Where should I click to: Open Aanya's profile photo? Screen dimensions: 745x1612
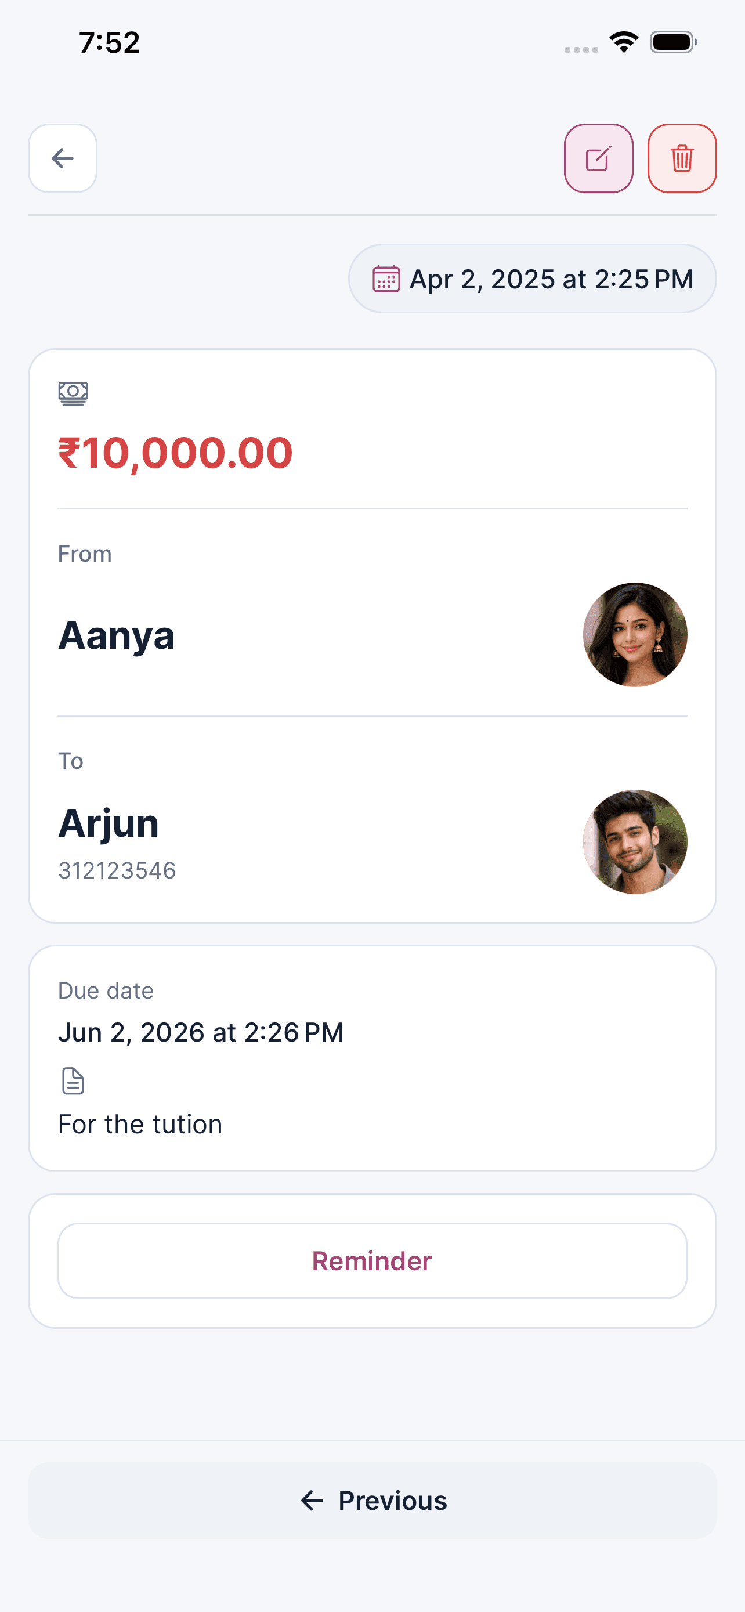[x=635, y=635]
